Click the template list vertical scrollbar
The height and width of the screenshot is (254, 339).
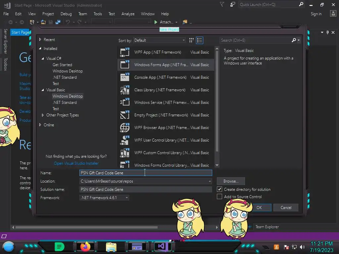coord(217,102)
